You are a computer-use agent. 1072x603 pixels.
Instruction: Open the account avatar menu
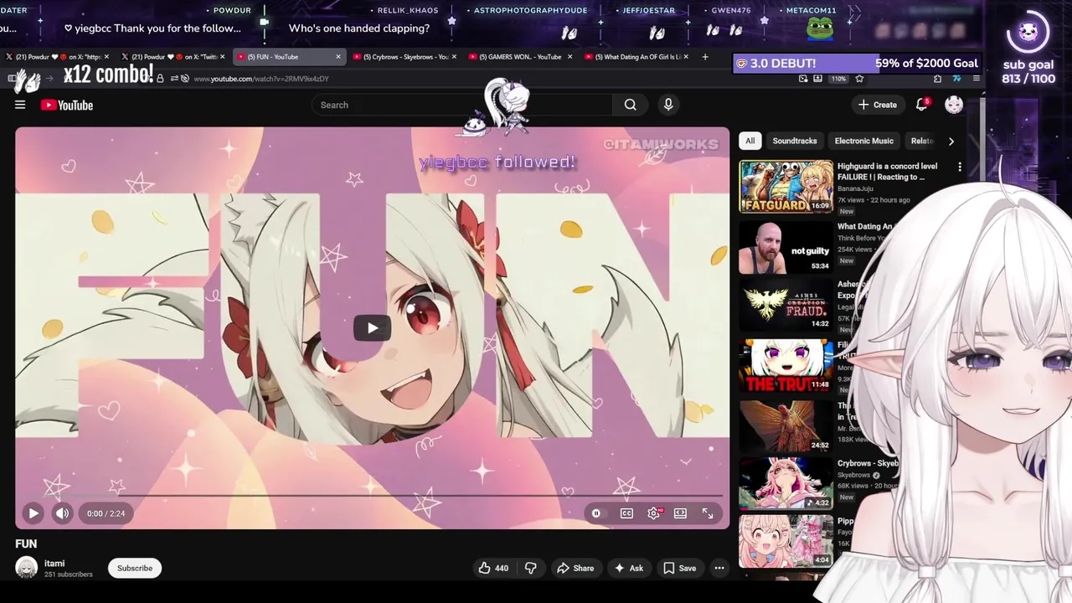954,105
